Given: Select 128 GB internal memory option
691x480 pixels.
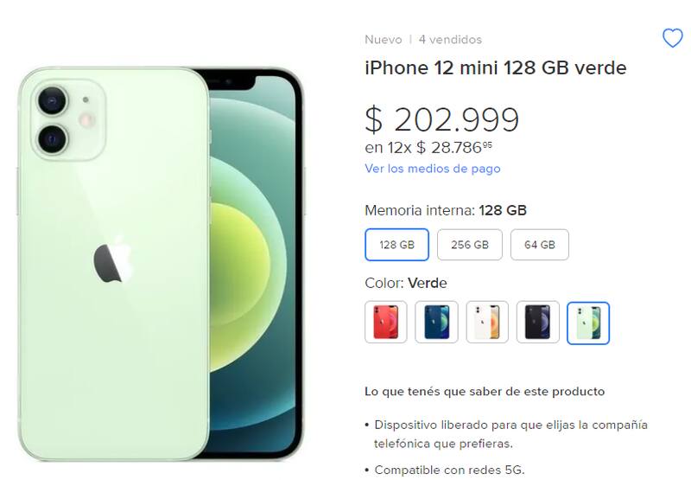Looking at the screenshot, I should tap(396, 245).
